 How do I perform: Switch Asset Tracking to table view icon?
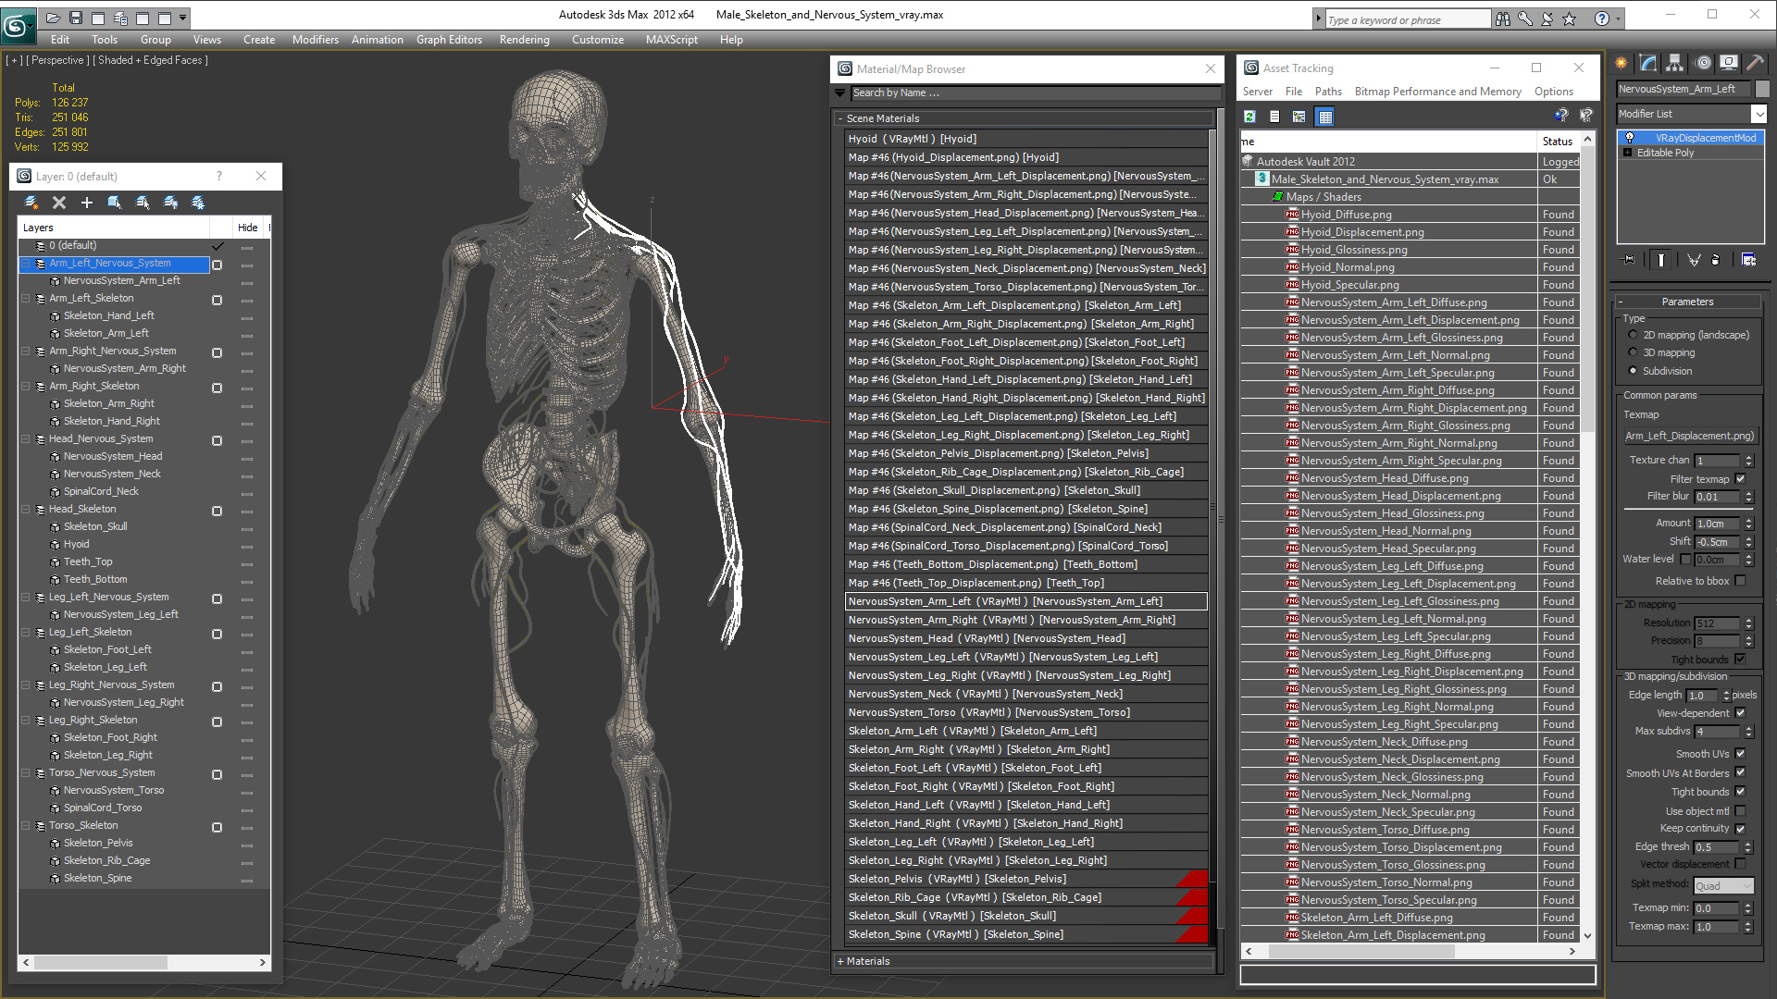point(1325,117)
